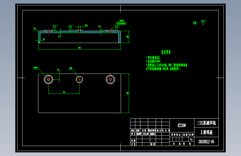Screen dimensions: 241x156
Task: Click the 签名 column header
Action: click(x=159, y=130)
